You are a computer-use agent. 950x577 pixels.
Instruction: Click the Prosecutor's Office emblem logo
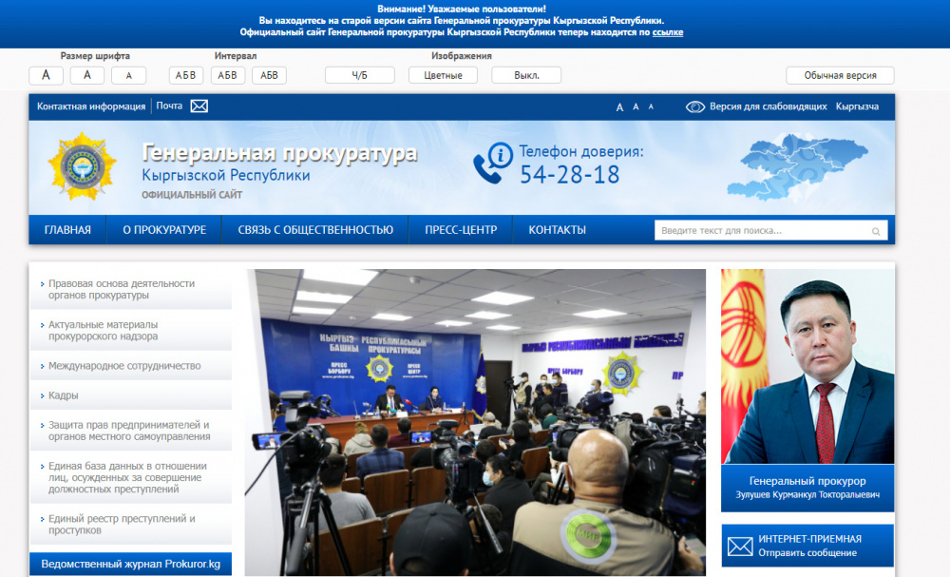tap(80, 167)
